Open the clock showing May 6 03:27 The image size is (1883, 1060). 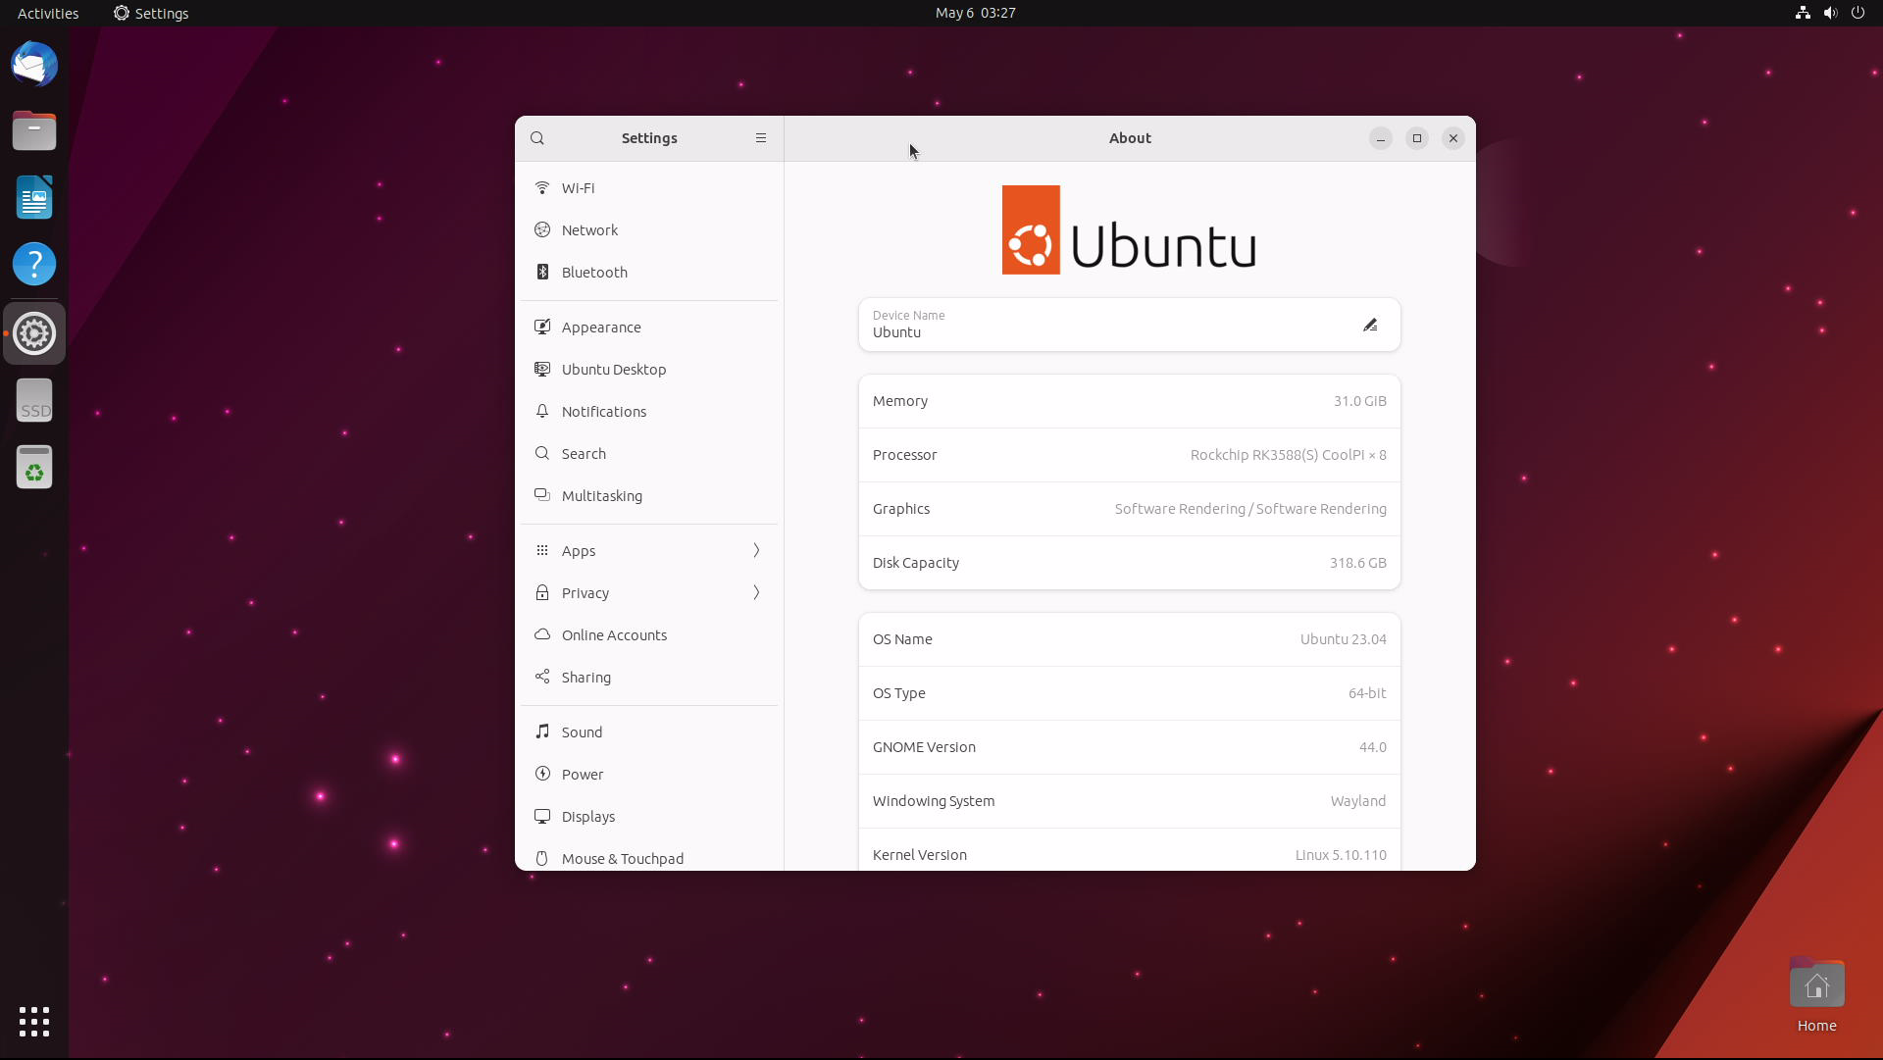coord(975,13)
